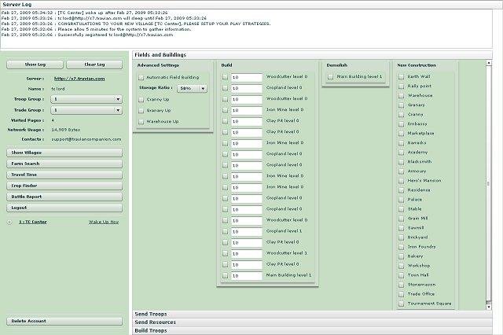Image resolution: width=503 pixels, height=335 pixels.
Task: Select Marketplace under New Construction
Action: 401,134
